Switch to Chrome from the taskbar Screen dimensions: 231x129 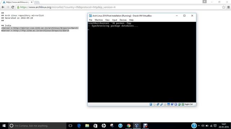(128, 126)
